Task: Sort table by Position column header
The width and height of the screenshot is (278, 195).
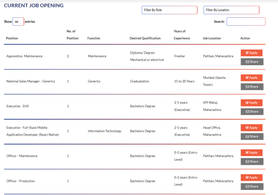Action: click(12, 38)
